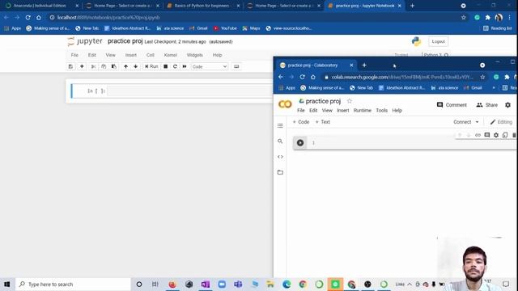
Task: Open the Comment panel in Colab
Action: click(452, 105)
